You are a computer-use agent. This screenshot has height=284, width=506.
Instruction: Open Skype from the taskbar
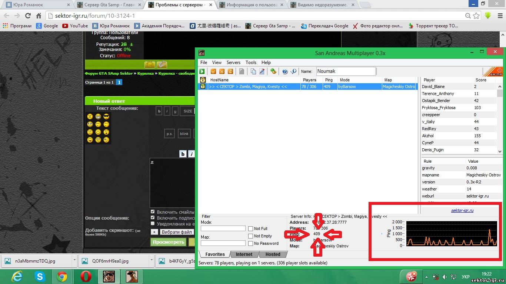tap(40, 276)
